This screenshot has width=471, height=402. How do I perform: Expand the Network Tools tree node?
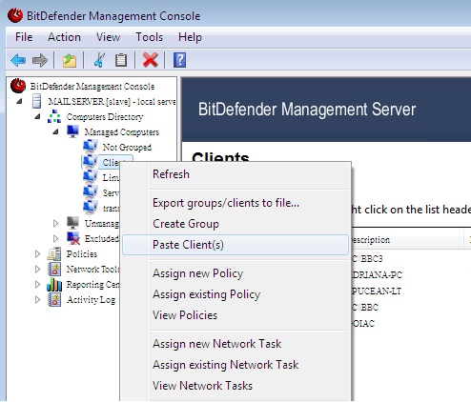point(37,269)
